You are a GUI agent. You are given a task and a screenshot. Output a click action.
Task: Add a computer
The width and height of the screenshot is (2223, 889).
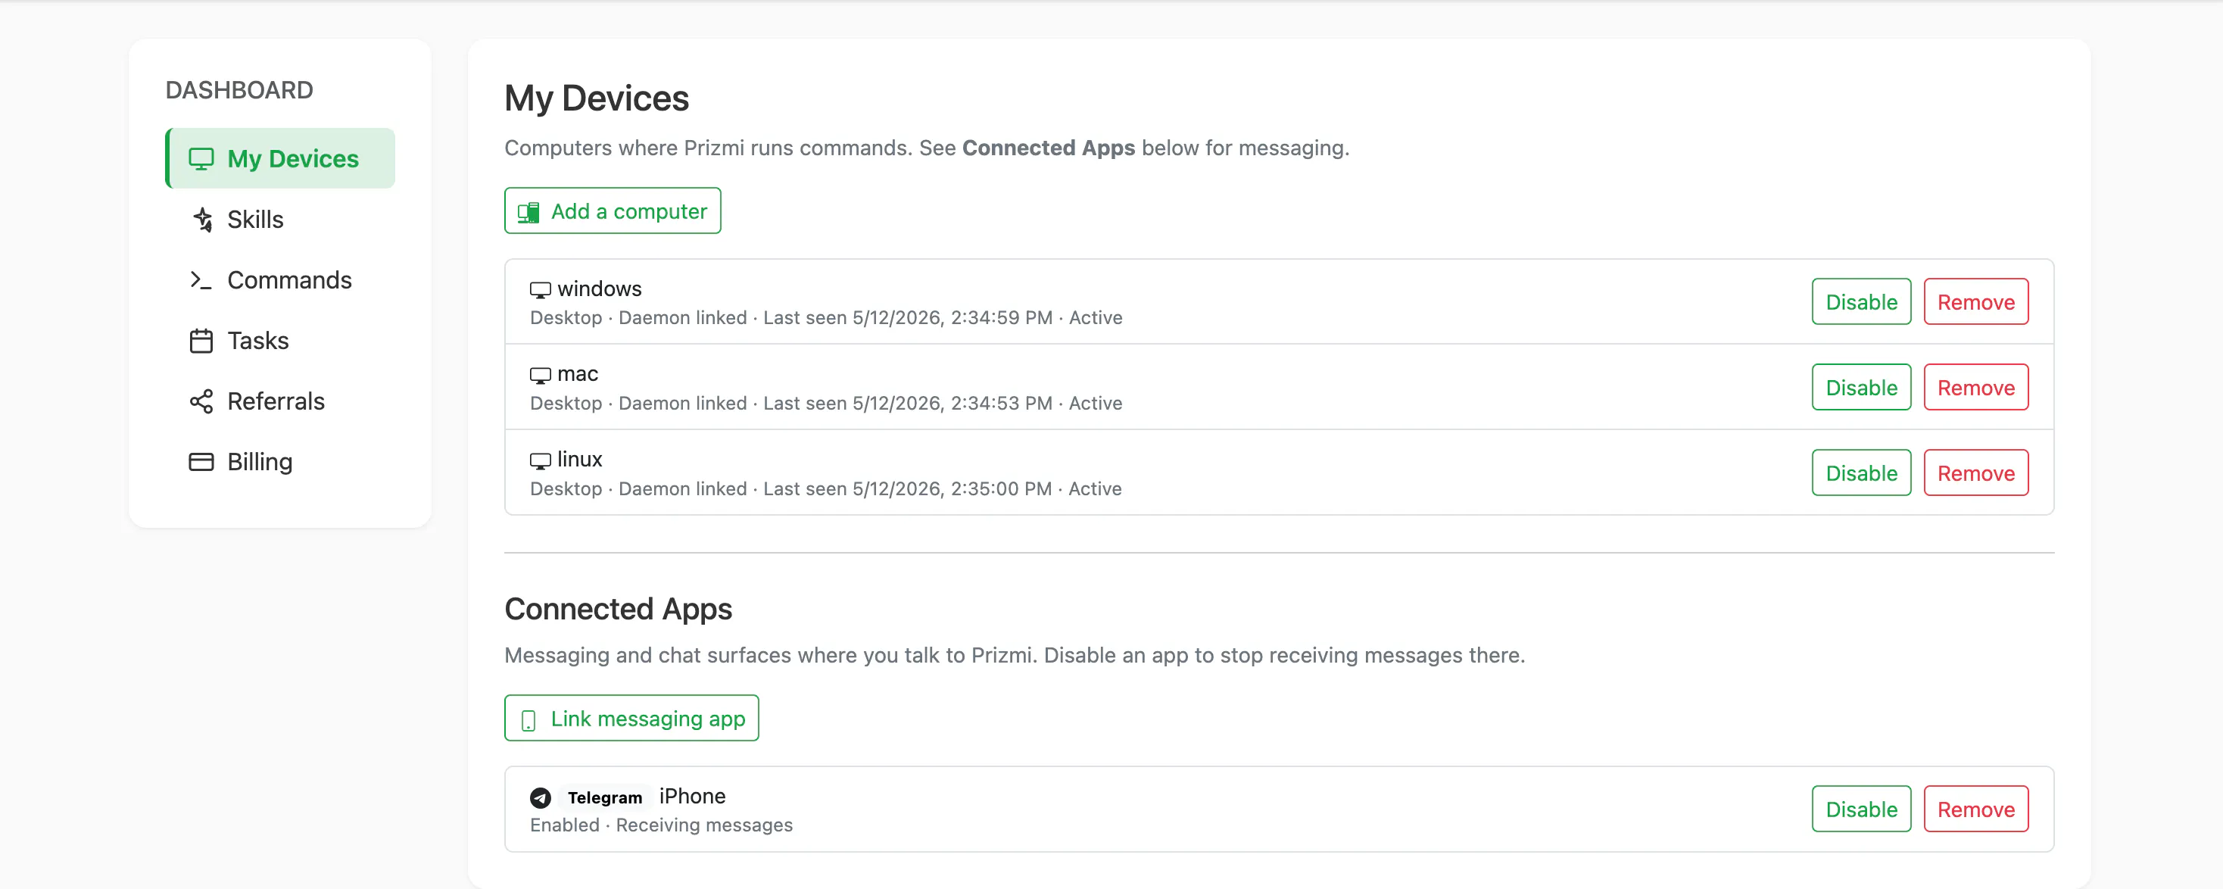click(x=613, y=211)
